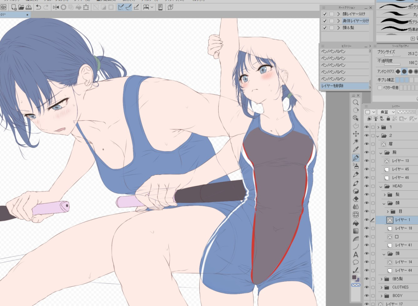Viewport: 418px width, 306px height.
Task: Expand layer folder 1
Action: (x=378, y=127)
